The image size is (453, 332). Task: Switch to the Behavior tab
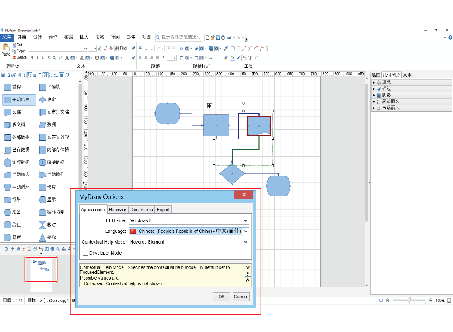tap(118, 210)
